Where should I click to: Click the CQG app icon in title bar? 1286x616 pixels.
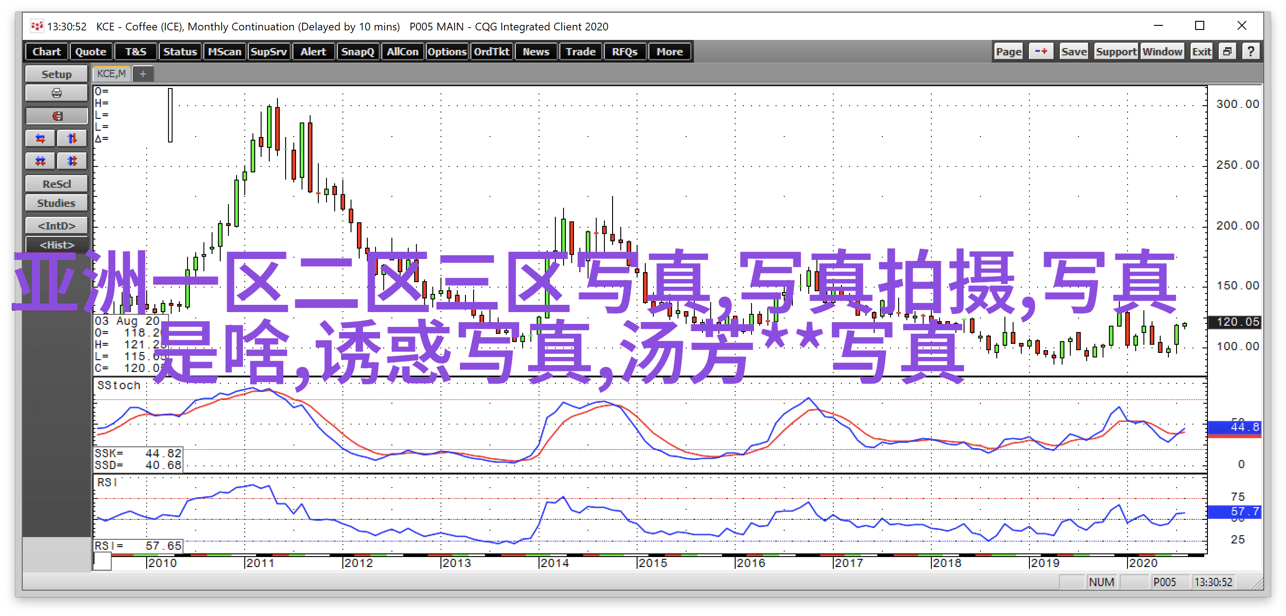pos(36,26)
